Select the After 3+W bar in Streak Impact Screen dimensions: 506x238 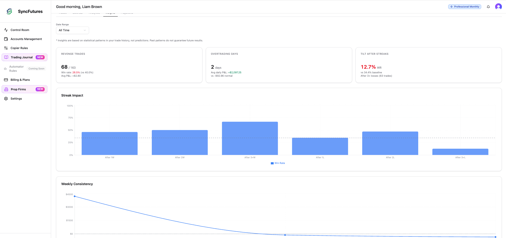click(x=250, y=138)
